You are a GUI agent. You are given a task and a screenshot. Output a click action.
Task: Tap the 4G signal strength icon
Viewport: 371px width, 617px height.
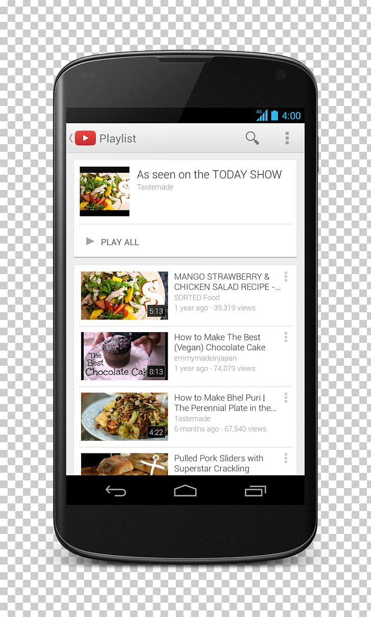point(262,116)
